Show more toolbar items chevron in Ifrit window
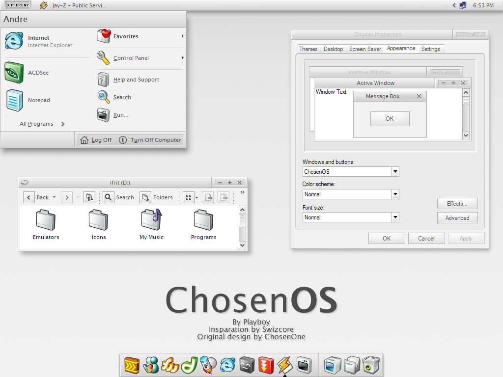Screen dimensions: 503x377 click(x=243, y=192)
